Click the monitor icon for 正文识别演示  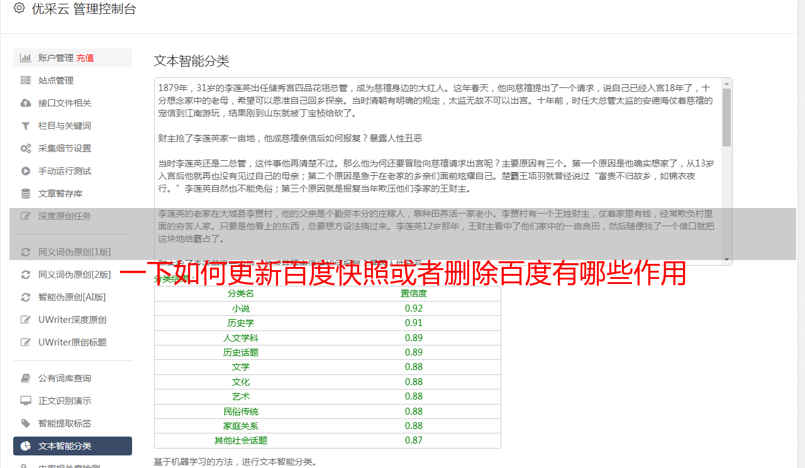[x=26, y=401]
